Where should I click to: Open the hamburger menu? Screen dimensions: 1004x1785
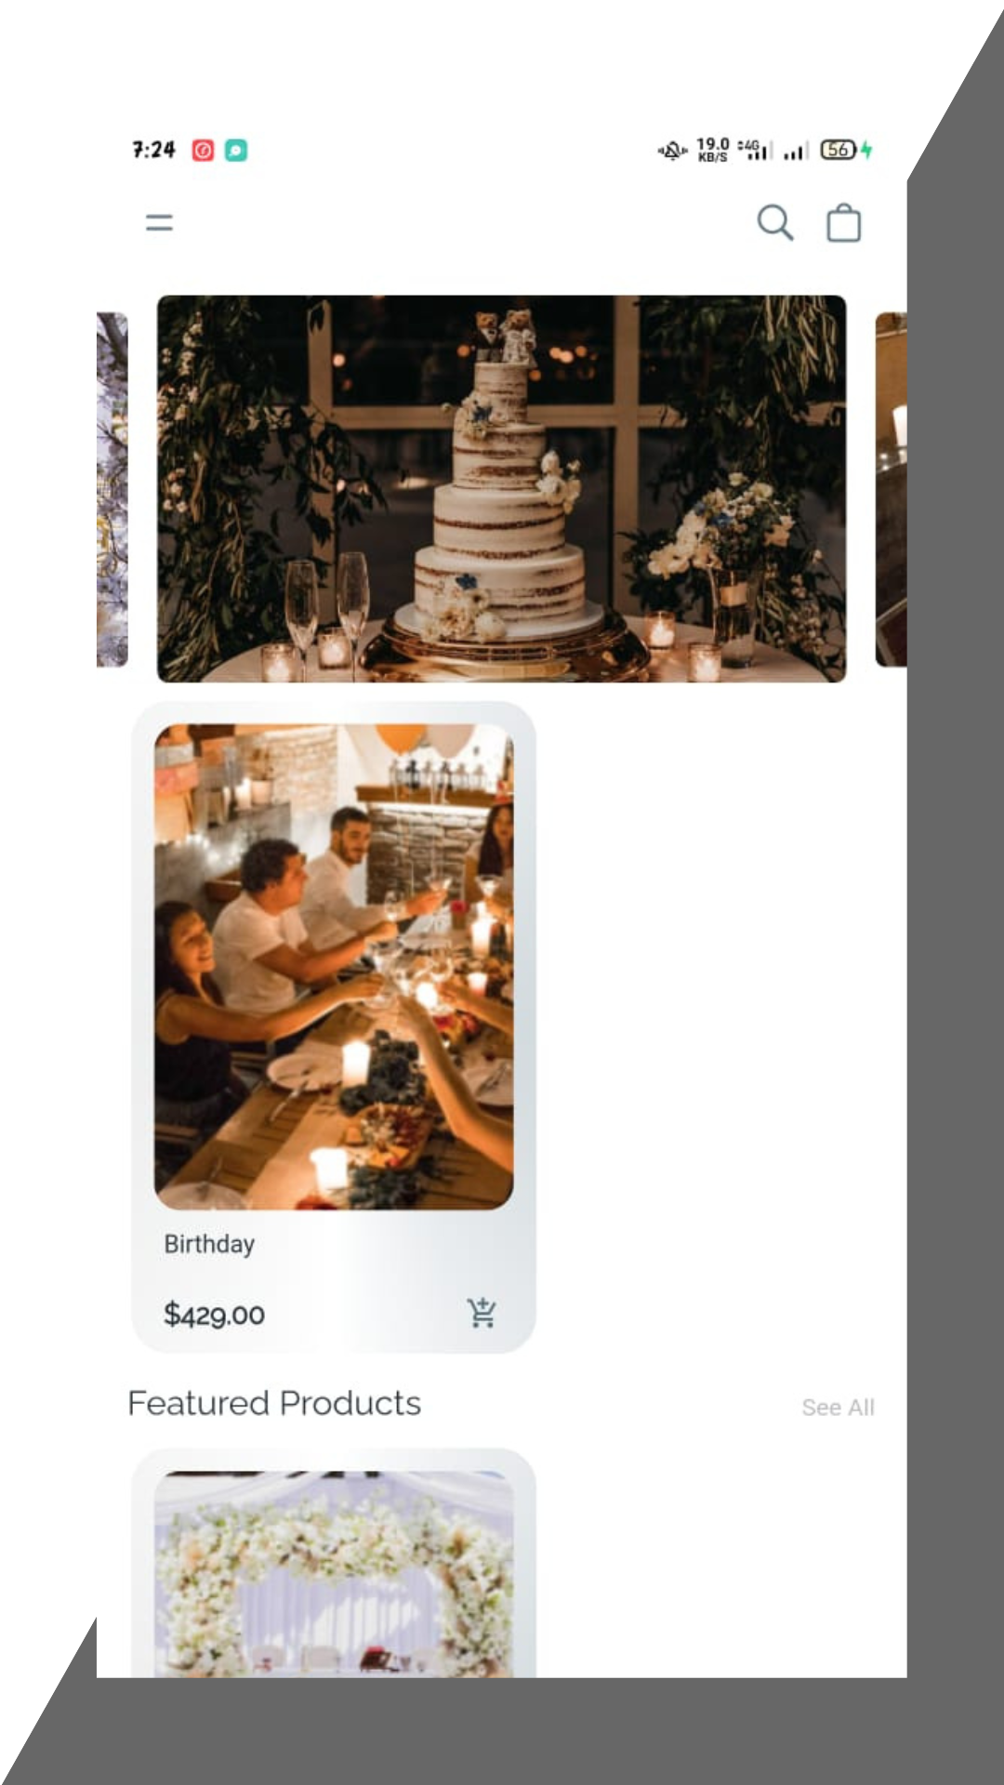pyautogui.click(x=159, y=223)
